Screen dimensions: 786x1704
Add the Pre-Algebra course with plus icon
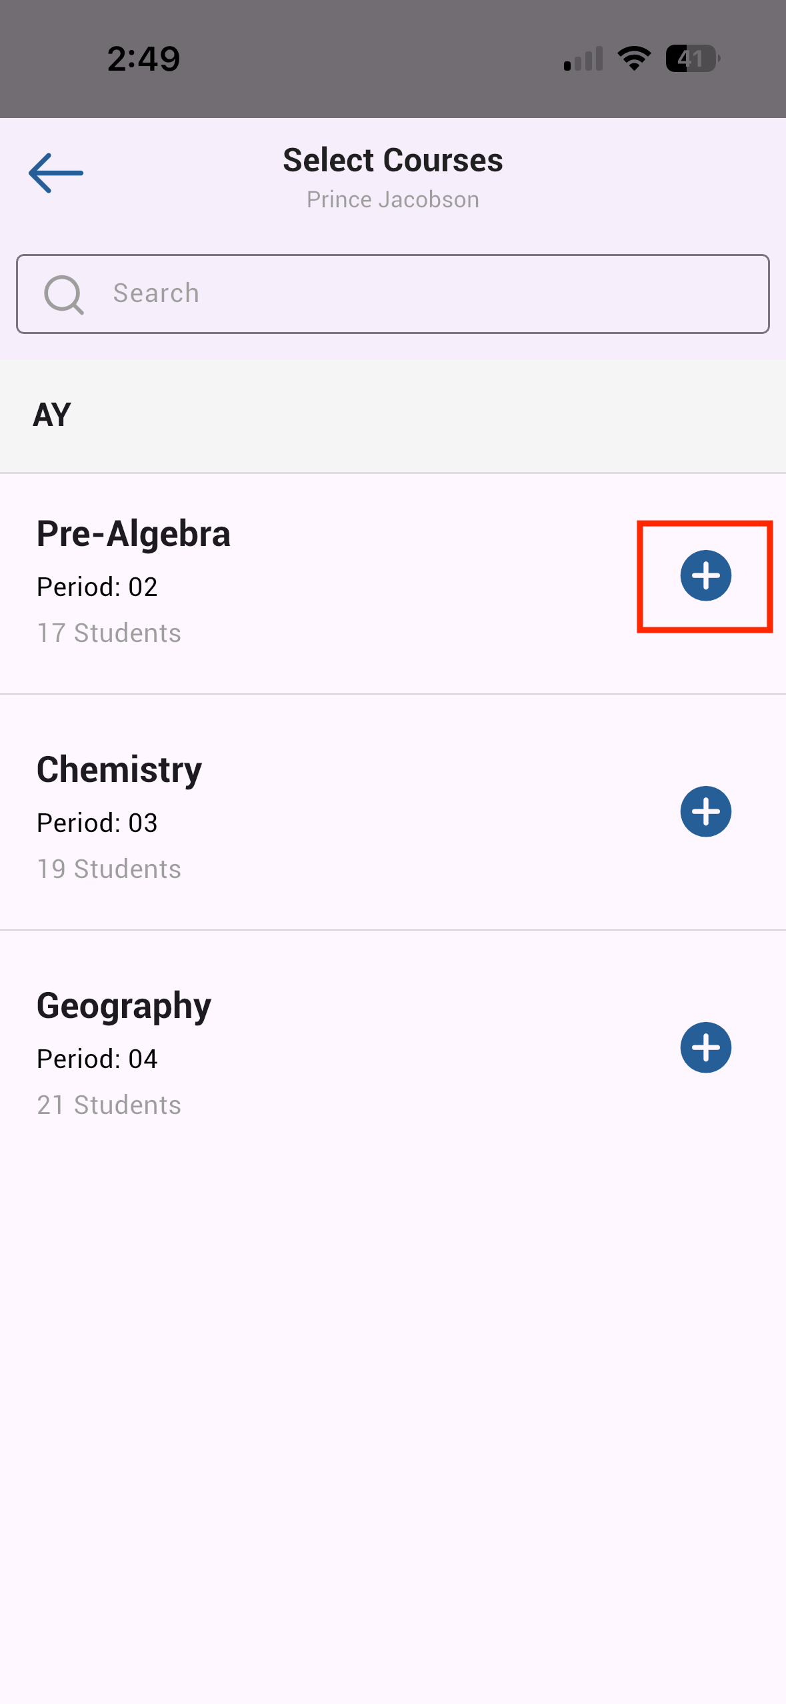(x=705, y=575)
